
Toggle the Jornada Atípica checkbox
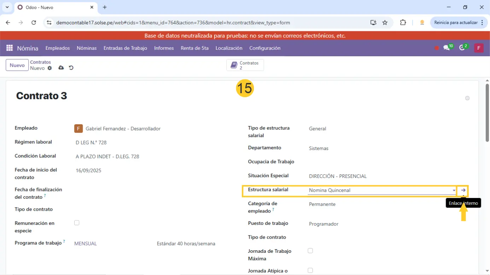click(x=310, y=270)
